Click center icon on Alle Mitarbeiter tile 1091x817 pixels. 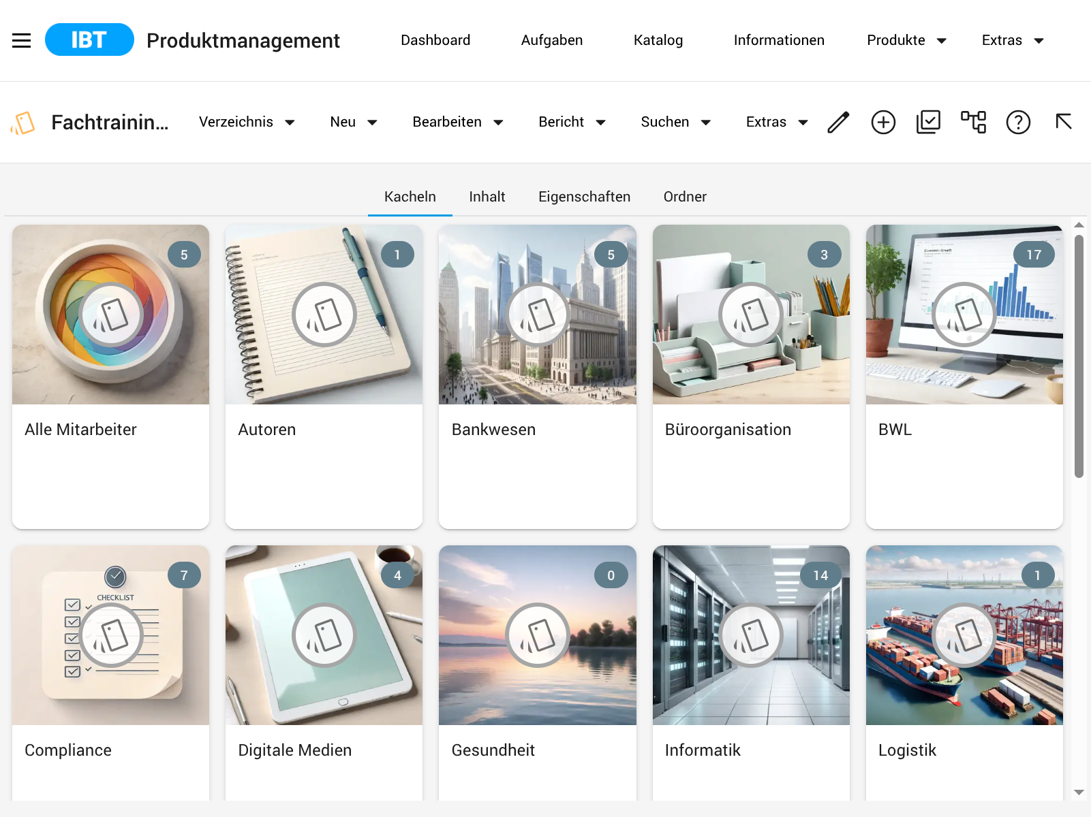[x=110, y=315]
